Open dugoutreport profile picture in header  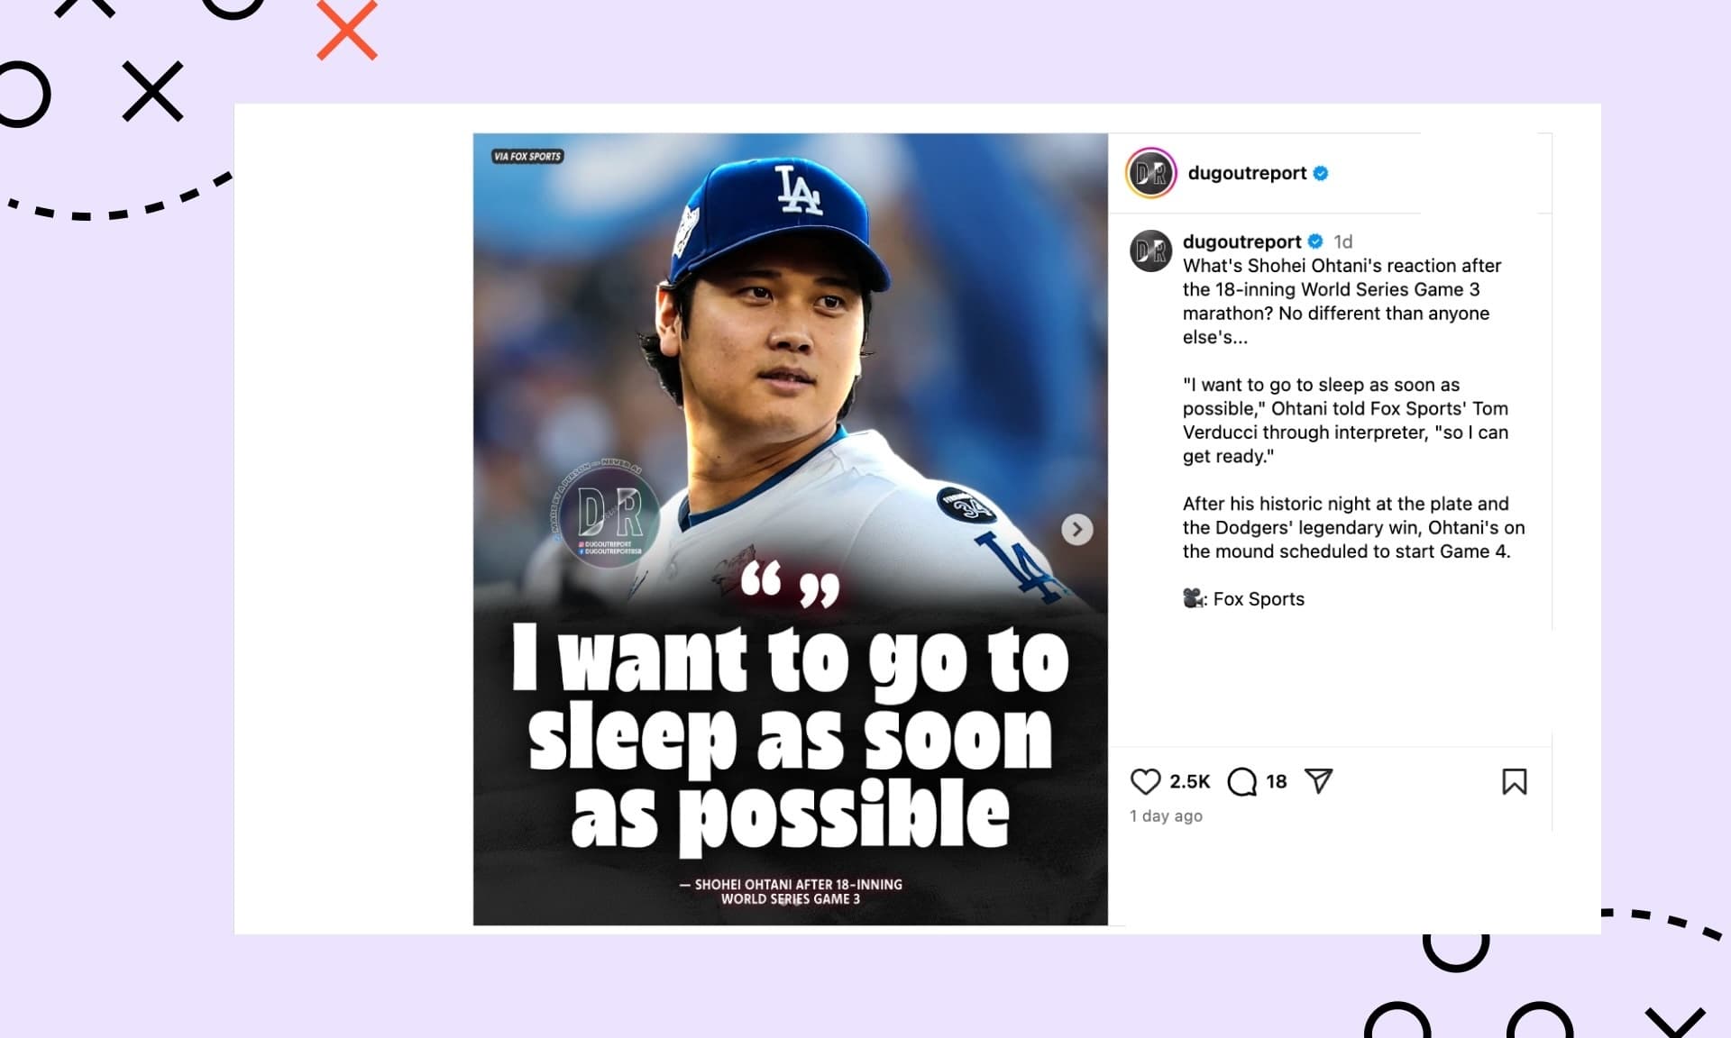1151,173
